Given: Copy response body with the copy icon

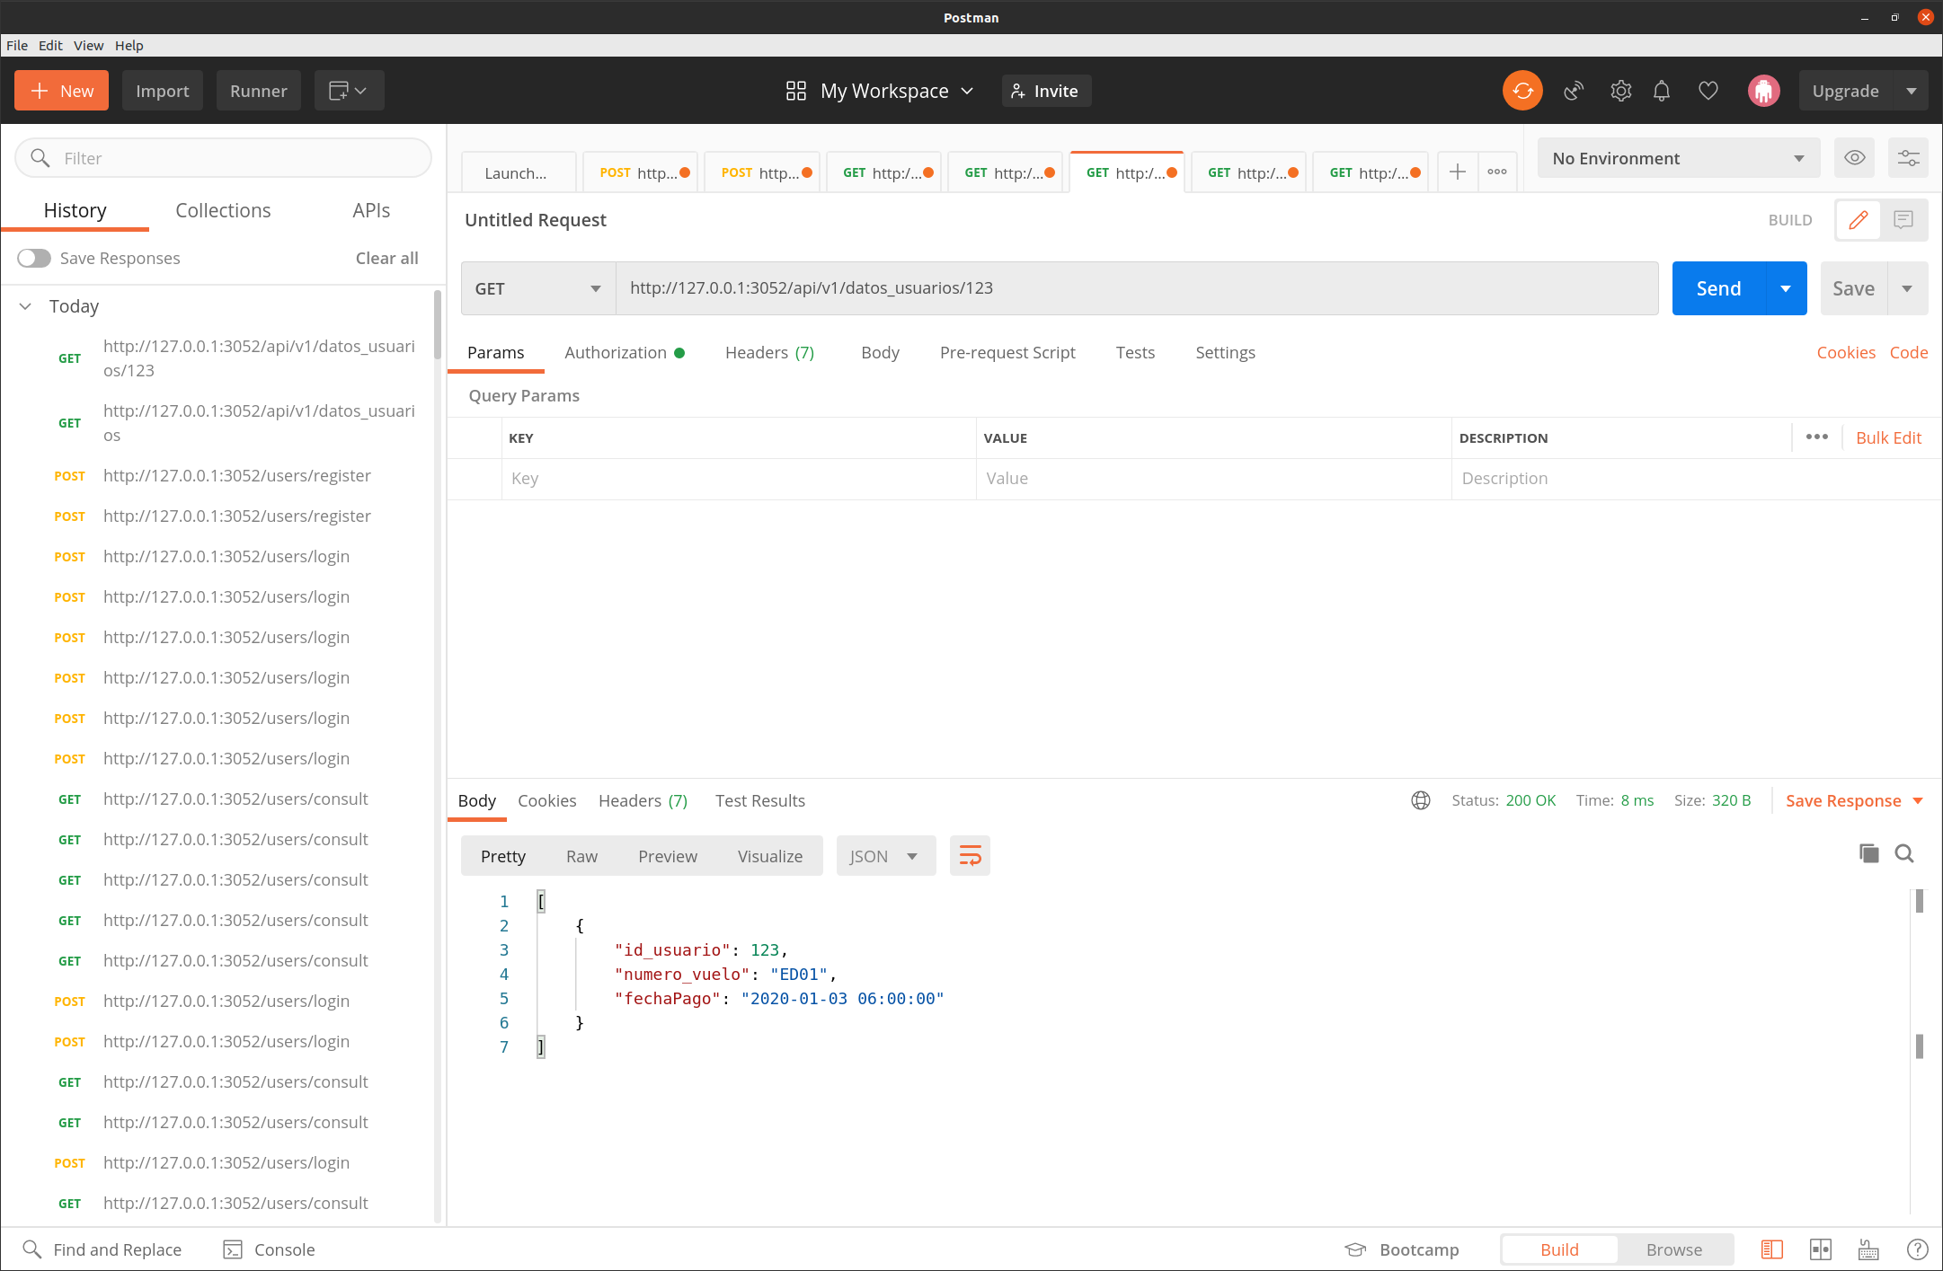Looking at the screenshot, I should (1868, 853).
